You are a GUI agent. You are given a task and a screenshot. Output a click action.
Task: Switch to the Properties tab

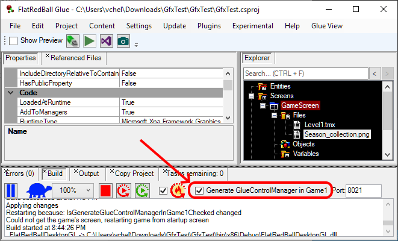[x=20, y=58]
